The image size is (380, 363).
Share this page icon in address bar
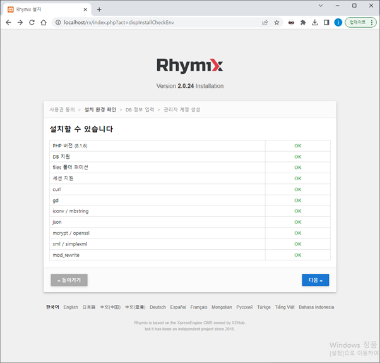(265, 23)
